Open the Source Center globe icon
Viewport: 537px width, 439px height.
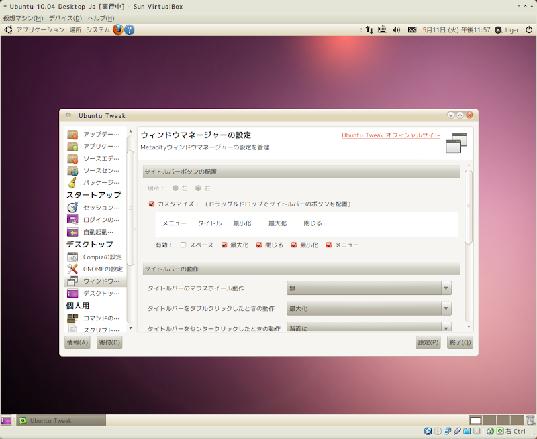click(x=72, y=170)
